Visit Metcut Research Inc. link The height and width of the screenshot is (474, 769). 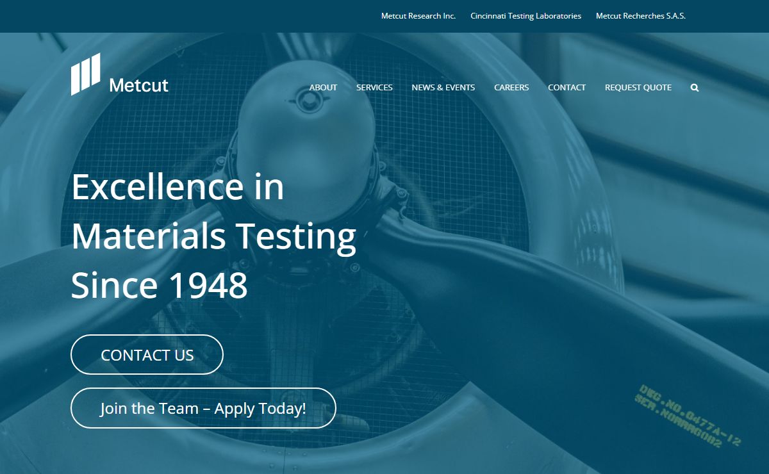tap(418, 16)
